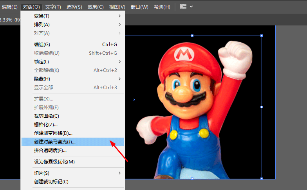Expand the 隐藏(H) submenu
The image size is (307, 190).
tap(73, 79)
